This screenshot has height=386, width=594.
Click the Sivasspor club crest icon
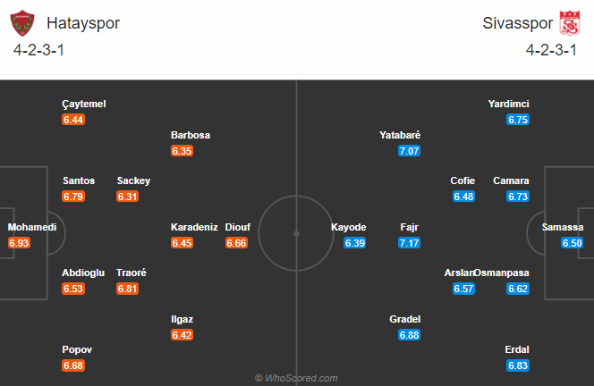pos(570,23)
